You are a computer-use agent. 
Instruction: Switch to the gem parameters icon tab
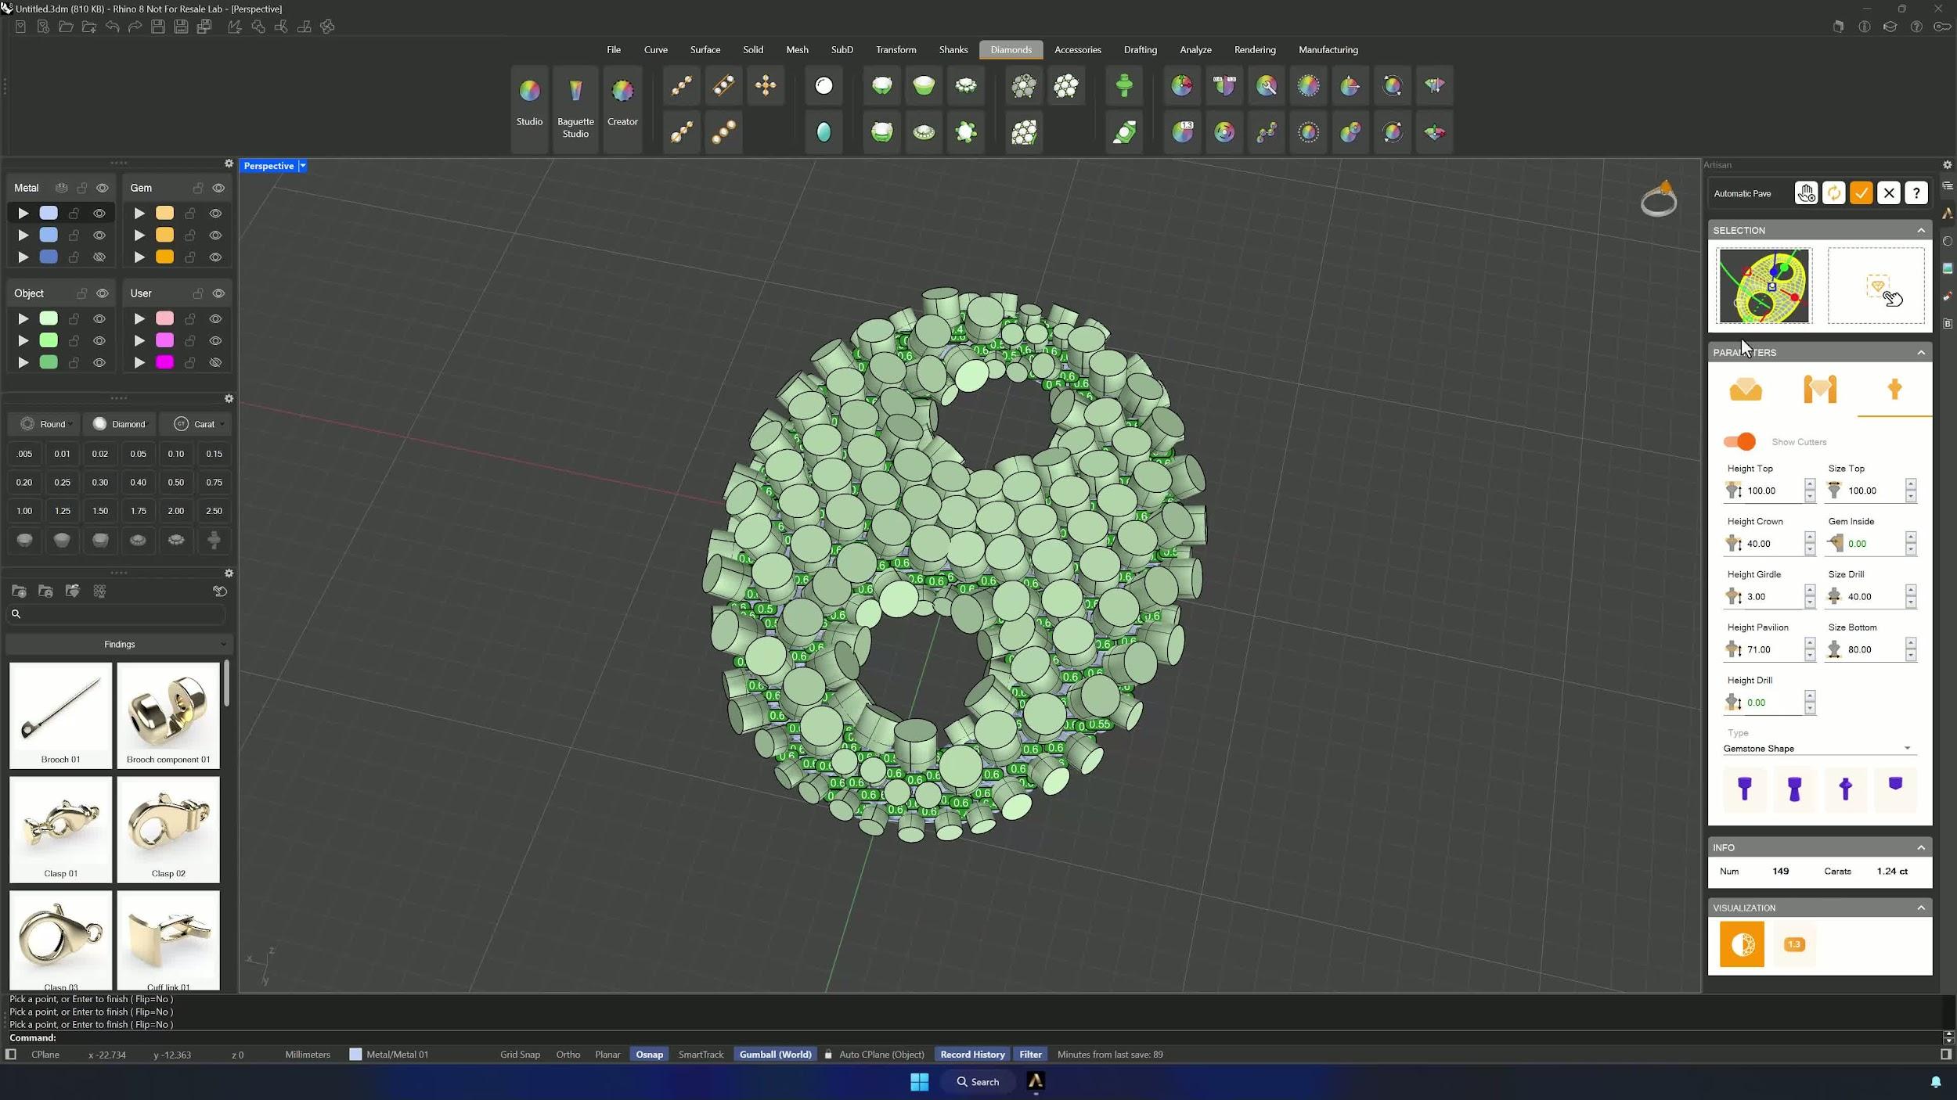(x=1746, y=389)
